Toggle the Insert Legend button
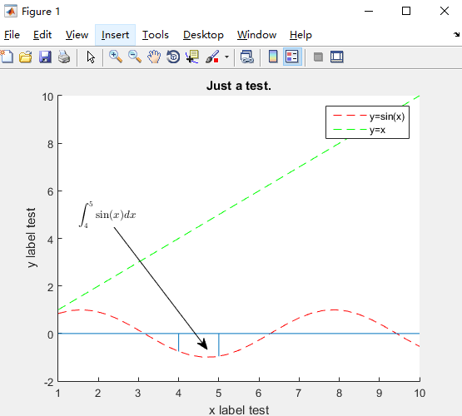This screenshot has height=416, width=462. [x=292, y=57]
